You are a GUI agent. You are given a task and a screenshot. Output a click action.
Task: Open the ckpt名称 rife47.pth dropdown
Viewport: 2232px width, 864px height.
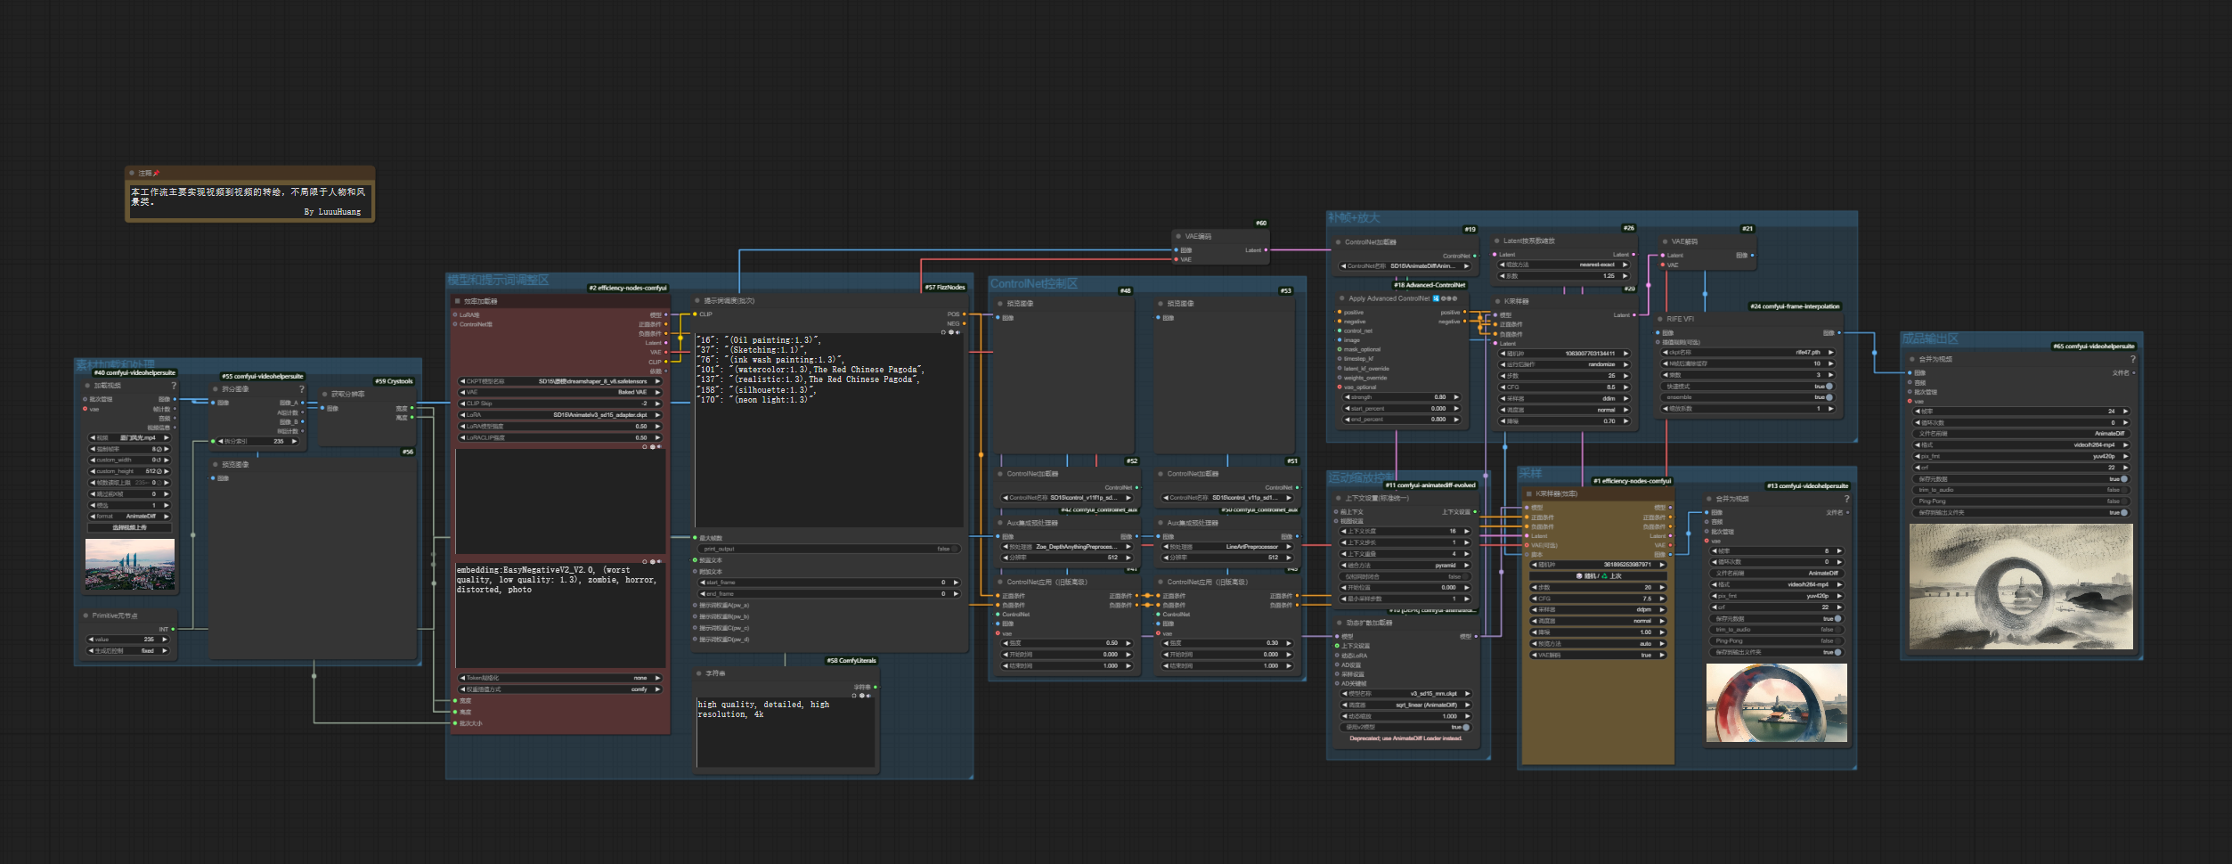[1748, 353]
